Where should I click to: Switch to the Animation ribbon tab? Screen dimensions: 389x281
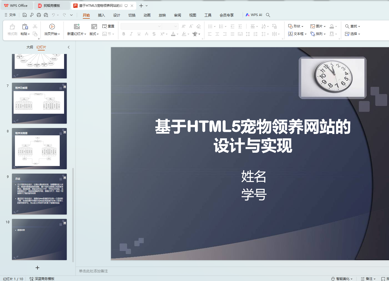147,15
